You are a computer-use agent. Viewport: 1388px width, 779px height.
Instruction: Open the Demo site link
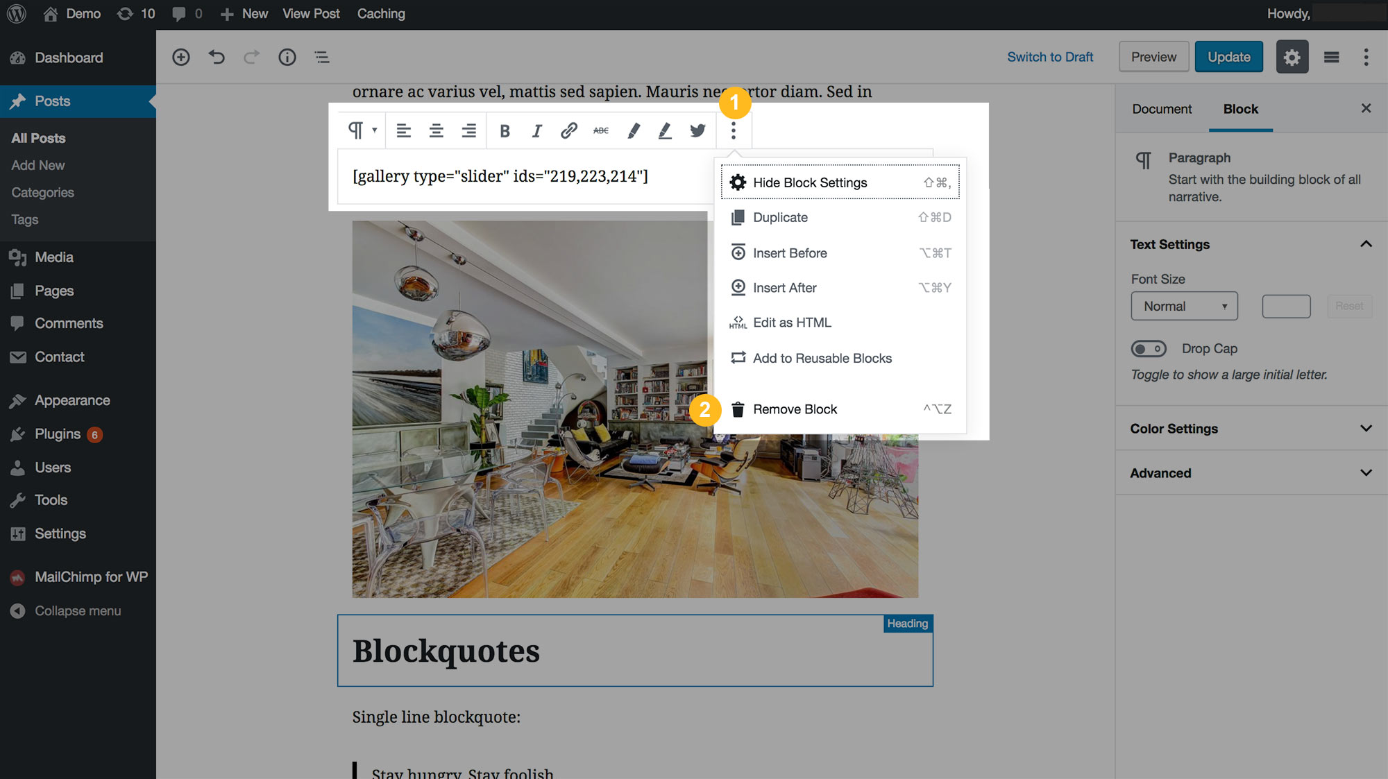72,14
